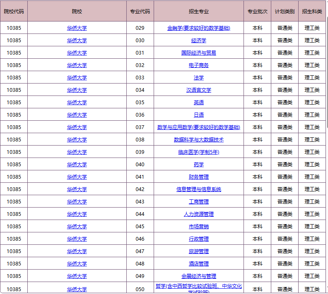Open the 经济学 major link
Viewport: 328px width, 294px height.
click(x=198, y=40)
